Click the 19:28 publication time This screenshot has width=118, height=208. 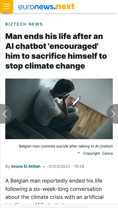[x=79, y=166]
